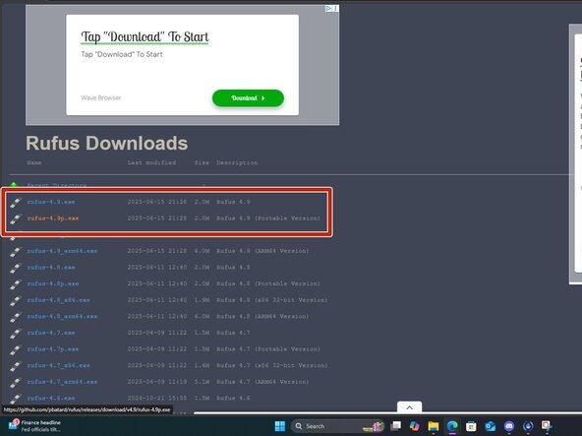The height and width of the screenshot is (436, 582).
Task: Open the Finance headline news widget
Action: coord(34,426)
